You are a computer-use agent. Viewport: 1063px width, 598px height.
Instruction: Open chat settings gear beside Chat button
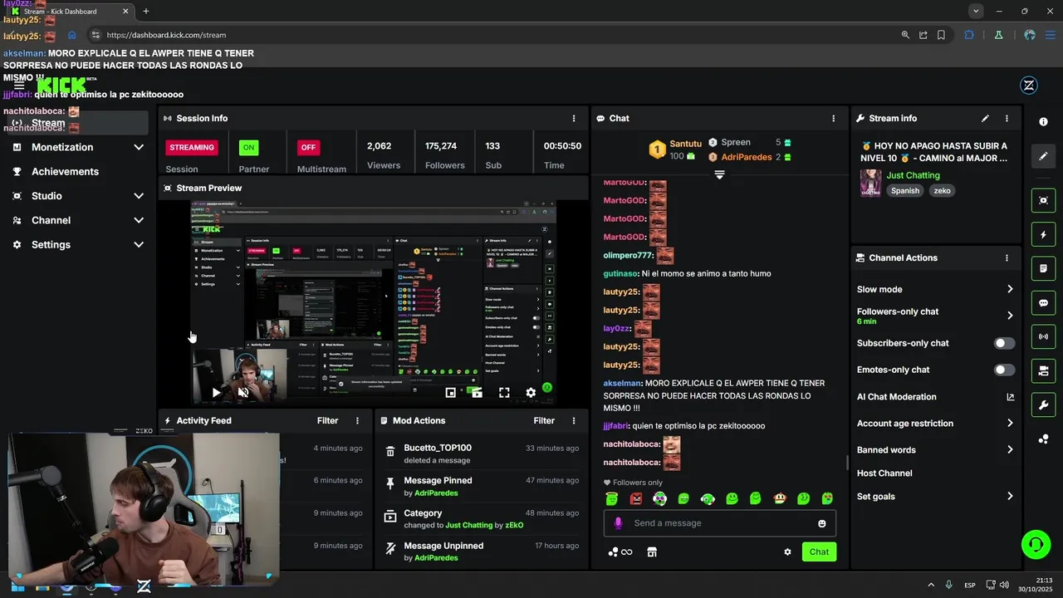click(x=787, y=551)
